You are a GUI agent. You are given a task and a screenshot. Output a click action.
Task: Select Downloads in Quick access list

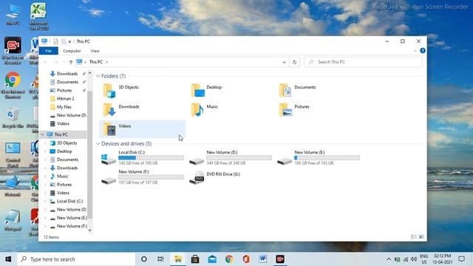pos(67,74)
